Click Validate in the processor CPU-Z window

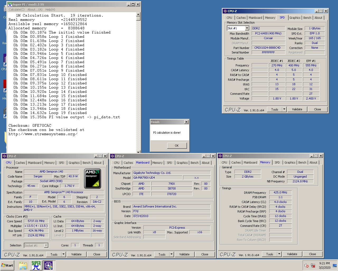pyautogui.click(x=76, y=254)
